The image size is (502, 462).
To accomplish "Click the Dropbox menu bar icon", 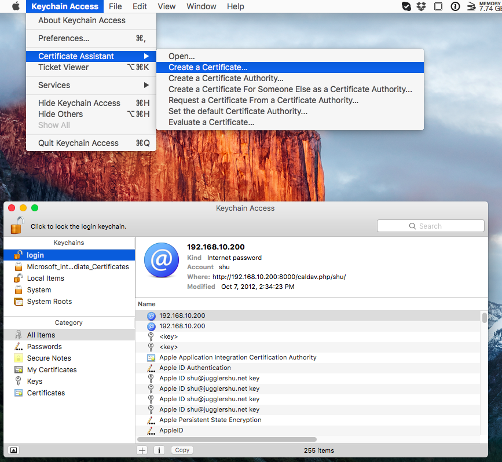I will tap(422, 6).
